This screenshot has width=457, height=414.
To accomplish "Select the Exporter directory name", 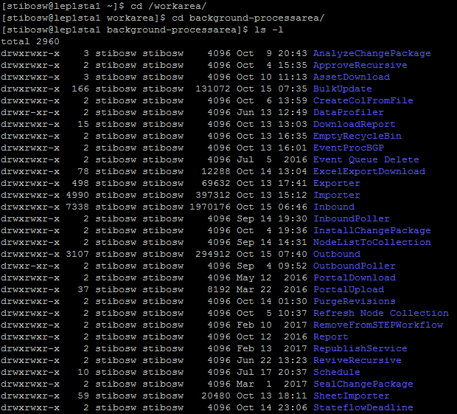I will click(337, 184).
